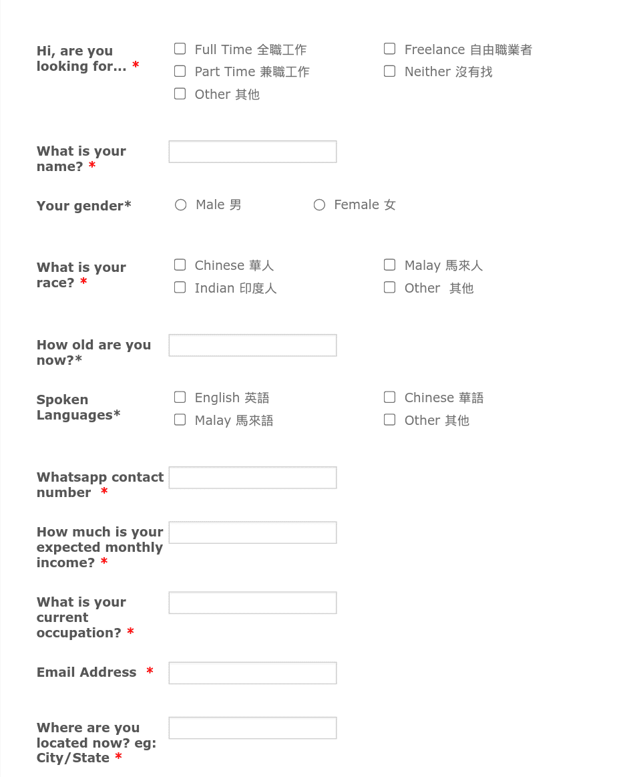
Task: Check the Chinese 華語 language checkbox
Action: [x=389, y=396]
